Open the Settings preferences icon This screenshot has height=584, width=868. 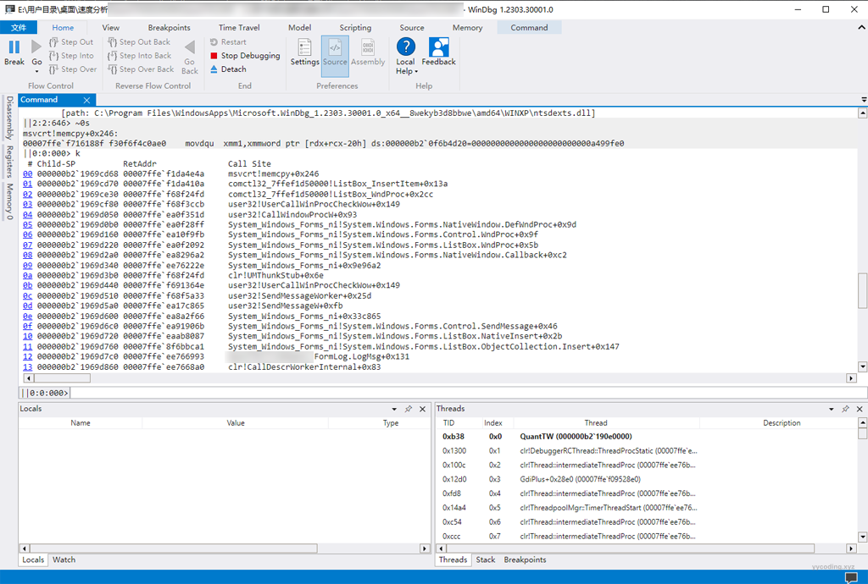304,51
